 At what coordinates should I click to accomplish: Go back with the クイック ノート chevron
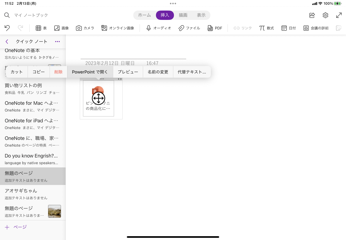pos(7,41)
